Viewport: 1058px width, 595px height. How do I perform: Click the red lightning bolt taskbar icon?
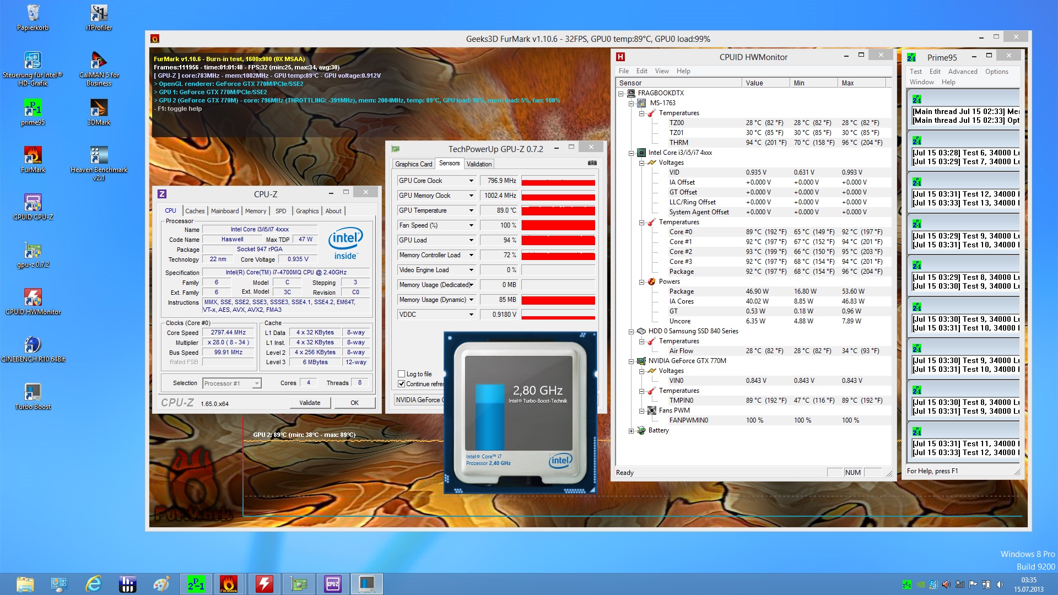264,584
